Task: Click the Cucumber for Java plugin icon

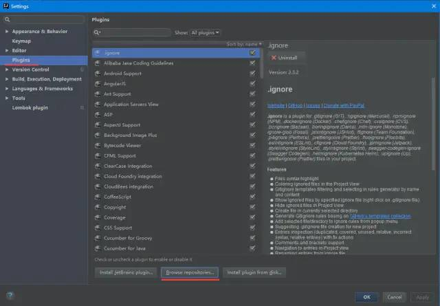Action: tap(98, 248)
